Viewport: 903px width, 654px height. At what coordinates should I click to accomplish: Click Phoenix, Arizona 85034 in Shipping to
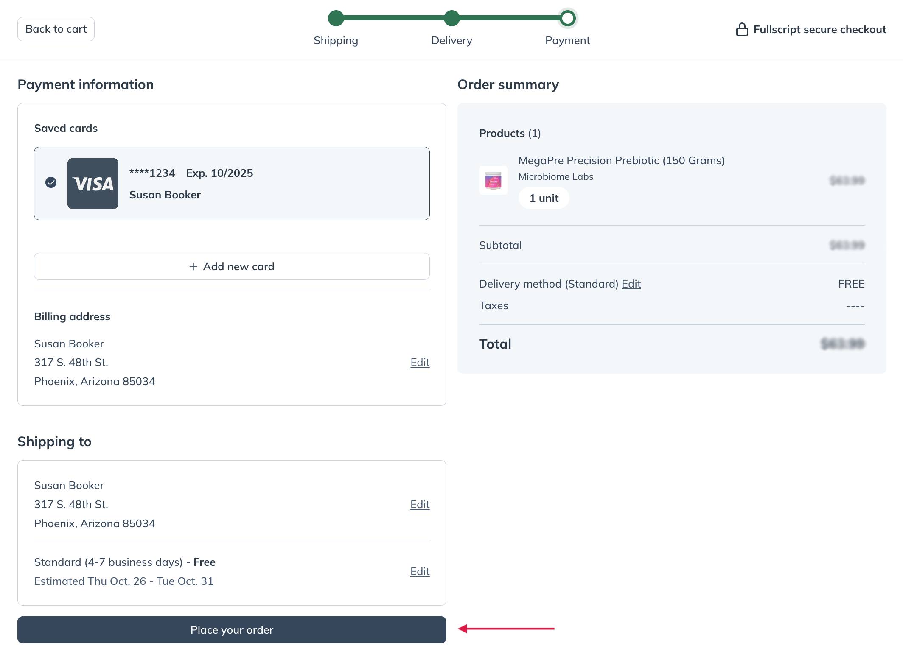(x=95, y=524)
